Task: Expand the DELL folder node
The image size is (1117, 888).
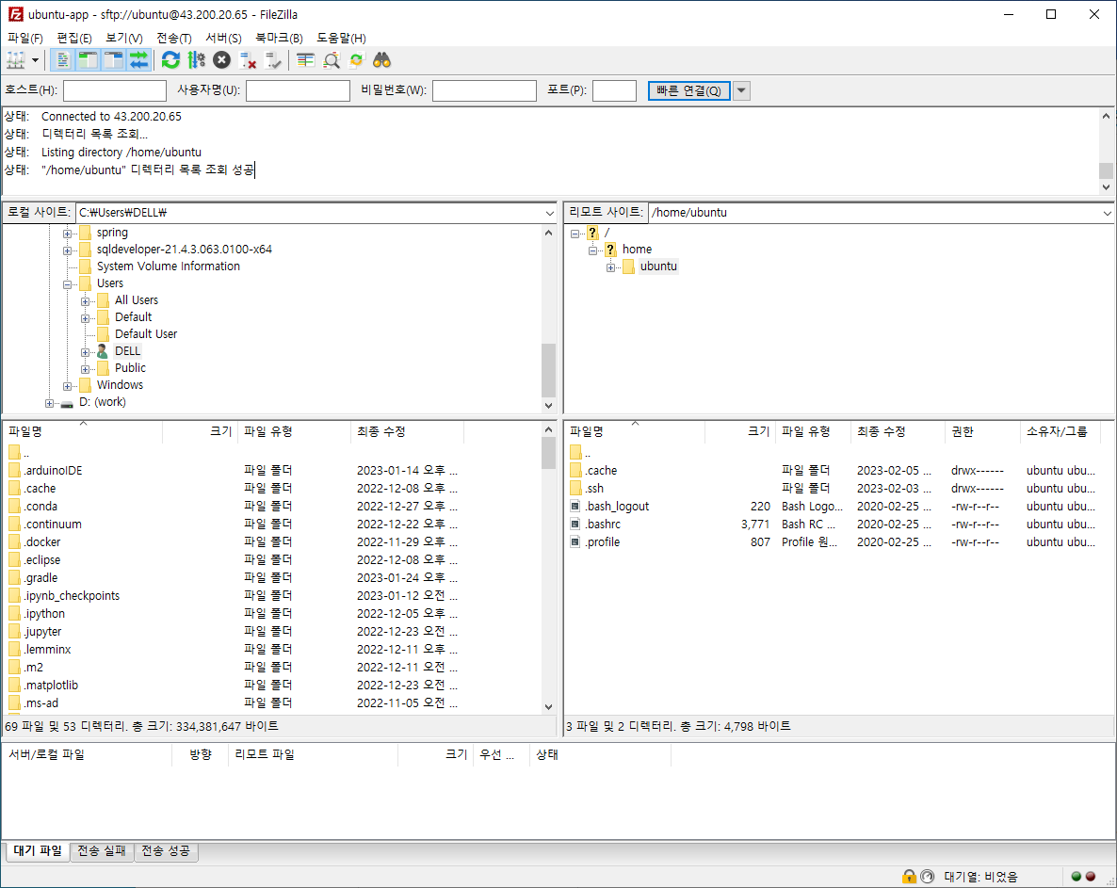Action: coord(86,352)
